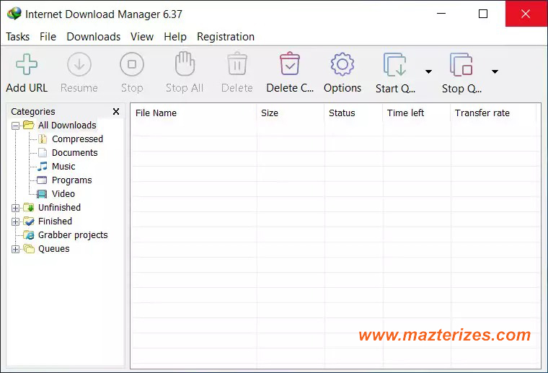Click the Music category note icon
The width and height of the screenshot is (548, 373).
[43, 167]
